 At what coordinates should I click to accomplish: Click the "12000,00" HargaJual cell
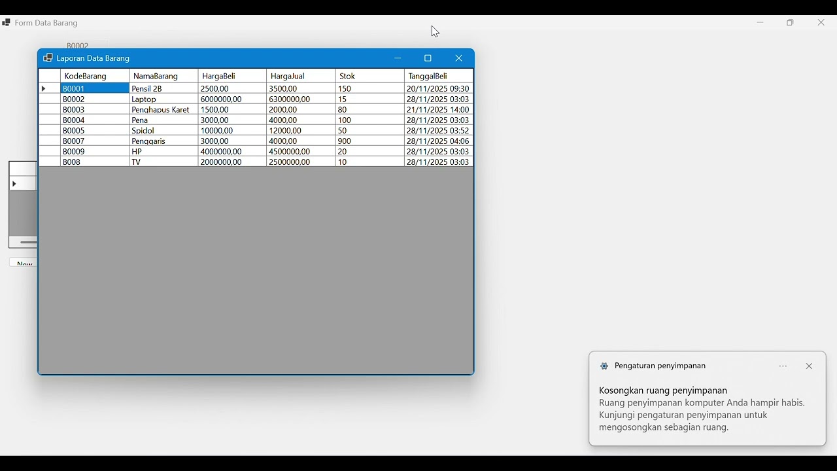301,130
